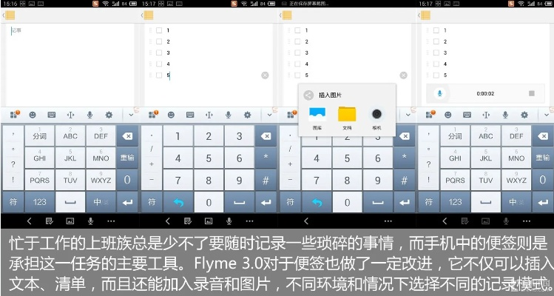Tap the blue microphone icon in recording bar
Image resolution: width=554 pixels, height=296 pixels.
pos(441,93)
